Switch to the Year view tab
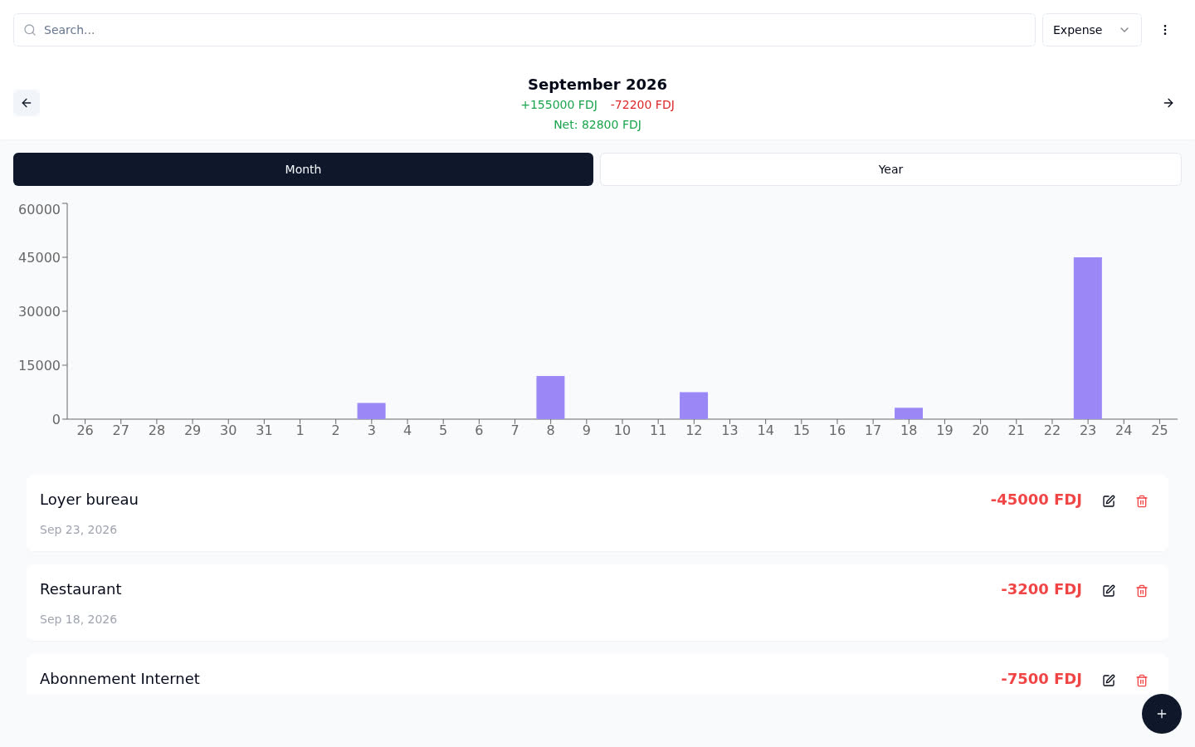This screenshot has height=747, width=1195. [890, 169]
